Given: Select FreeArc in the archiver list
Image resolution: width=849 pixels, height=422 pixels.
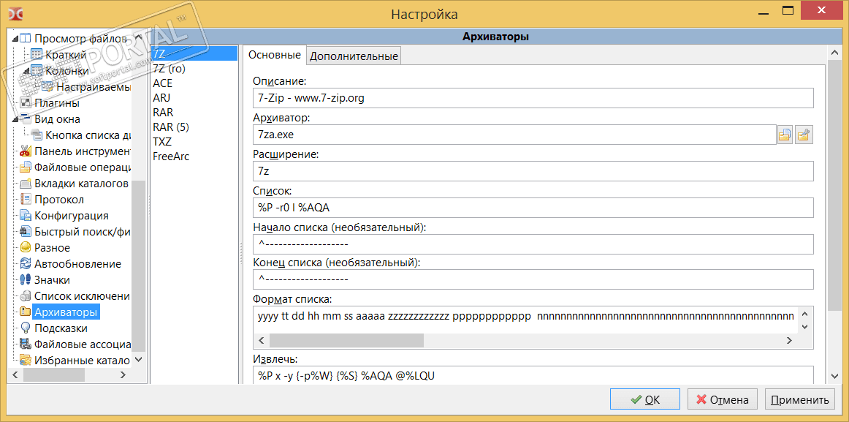Looking at the screenshot, I should point(194,156).
